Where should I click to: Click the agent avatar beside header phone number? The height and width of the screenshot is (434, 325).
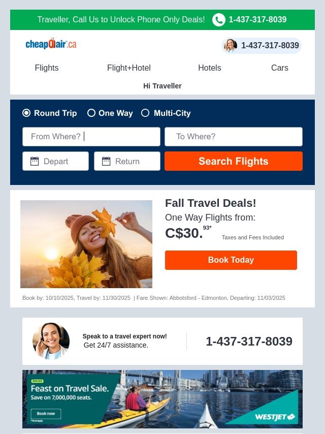(231, 45)
